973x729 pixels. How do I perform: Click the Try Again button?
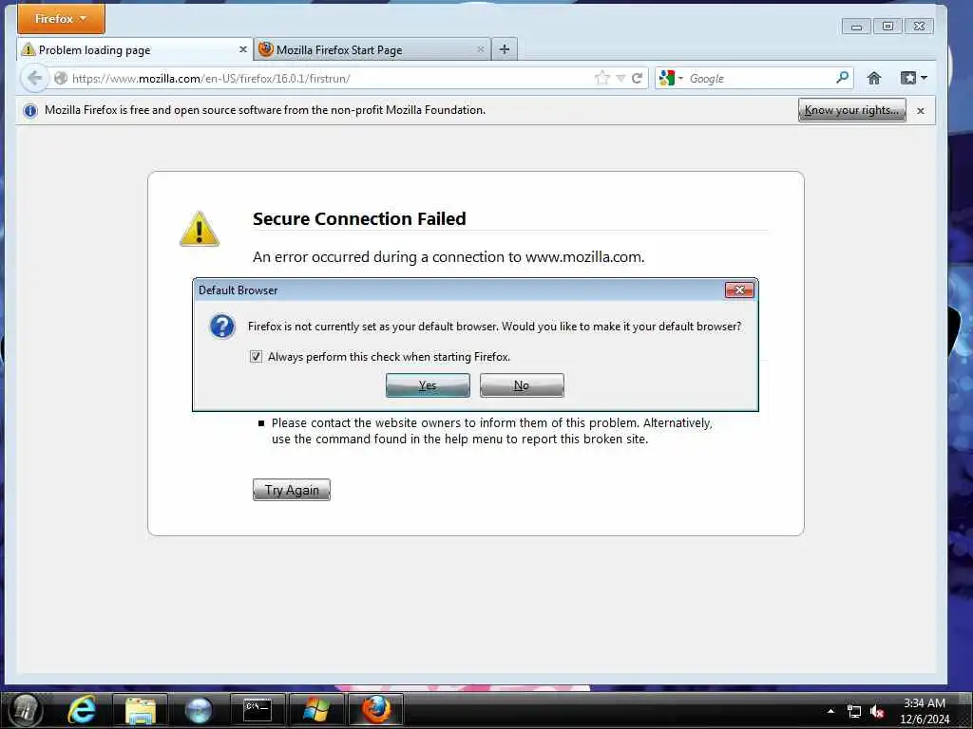click(x=292, y=490)
